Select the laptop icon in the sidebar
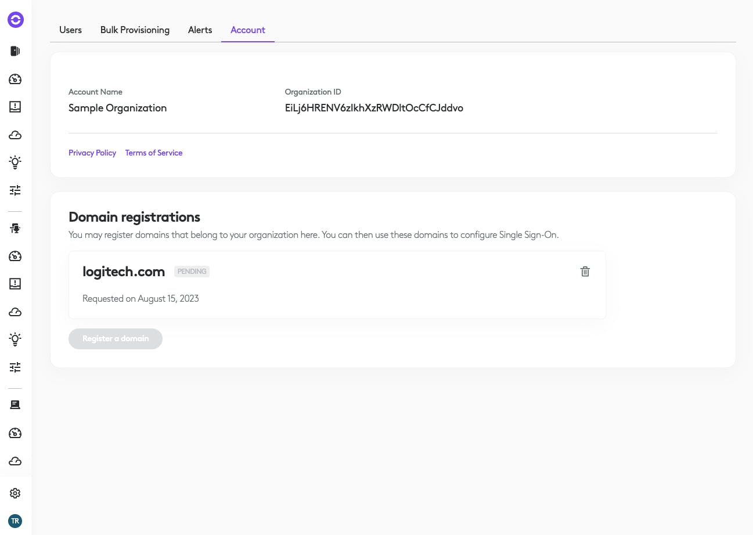The height and width of the screenshot is (535, 753). tap(16, 405)
